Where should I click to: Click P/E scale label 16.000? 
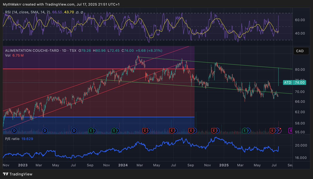301,158
